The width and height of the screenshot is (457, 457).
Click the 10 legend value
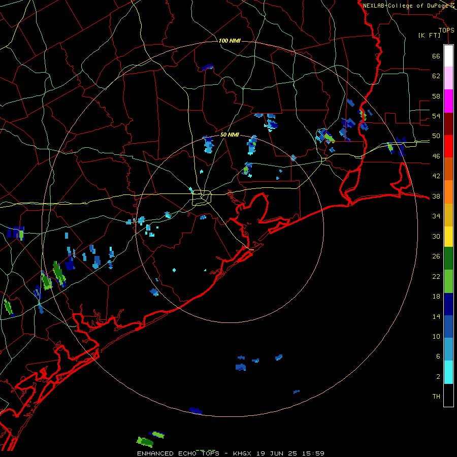click(436, 336)
